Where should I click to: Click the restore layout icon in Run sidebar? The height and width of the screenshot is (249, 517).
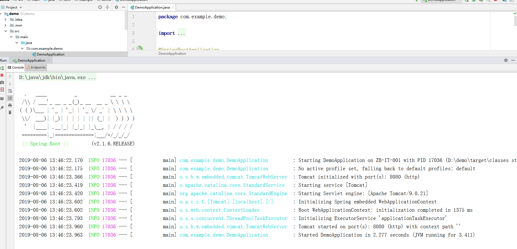(x=2, y=98)
